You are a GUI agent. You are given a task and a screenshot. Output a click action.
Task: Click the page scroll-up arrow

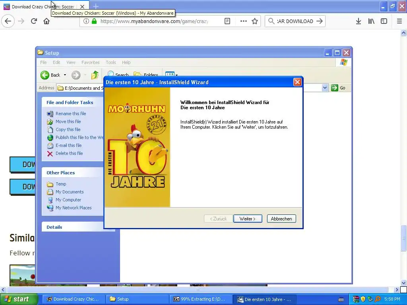(403, 33)
